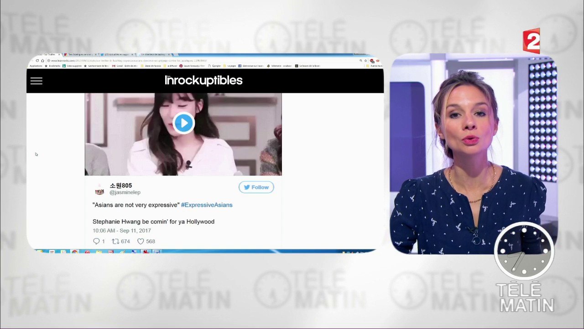Open the tweet timestamp Sep 11, 2017
Screen dimensions: 584x329
coord(122,231)
